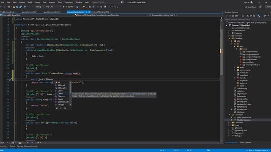Click the Open File folder icon
This screenshot has width=271, height=152.
pyautogui.click(x=14, y=7)
